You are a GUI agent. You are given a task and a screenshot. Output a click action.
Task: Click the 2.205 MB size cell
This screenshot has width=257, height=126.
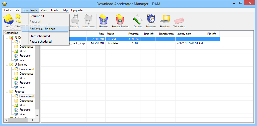[96, 39]
